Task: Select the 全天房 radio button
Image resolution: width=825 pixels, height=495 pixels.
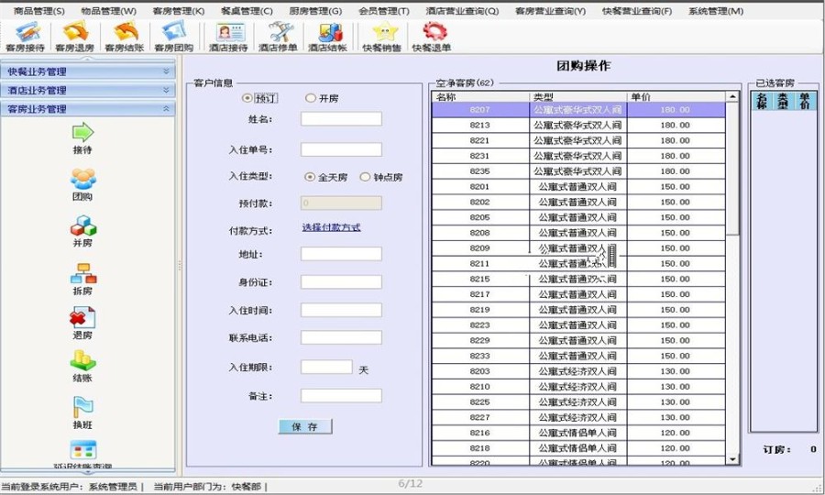Action: coord(310,177)
